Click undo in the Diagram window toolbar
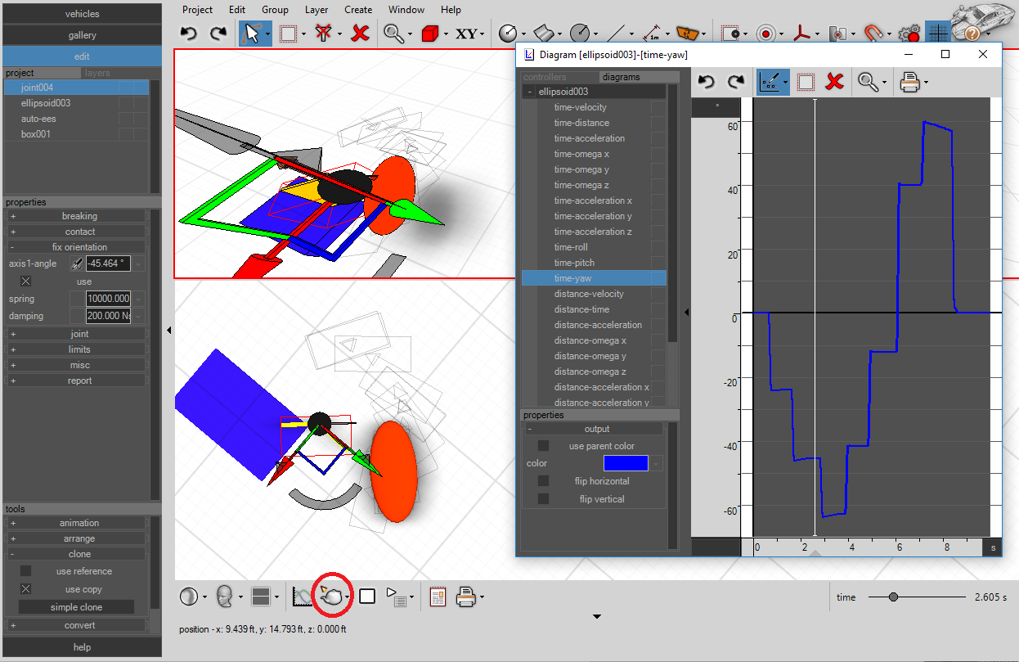The width and height of the screenshot is (1019, 662). 707,82
